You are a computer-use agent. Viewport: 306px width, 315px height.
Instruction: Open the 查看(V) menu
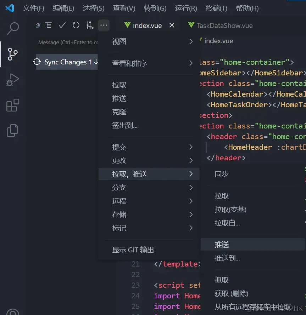click(124, 8)
